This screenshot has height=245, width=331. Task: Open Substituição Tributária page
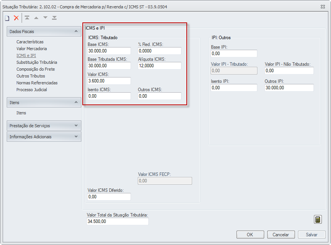(x=37, y=62)
